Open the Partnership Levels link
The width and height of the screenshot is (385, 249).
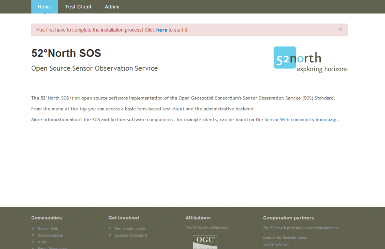point(130,228)
